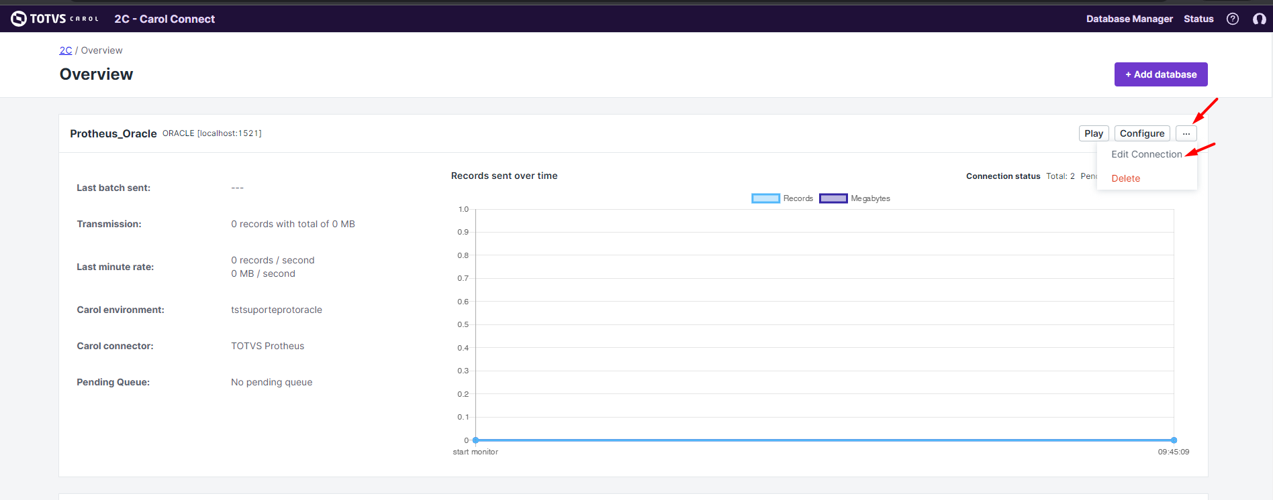Select Edit Connection from the dropdown

coord(1146,154)
